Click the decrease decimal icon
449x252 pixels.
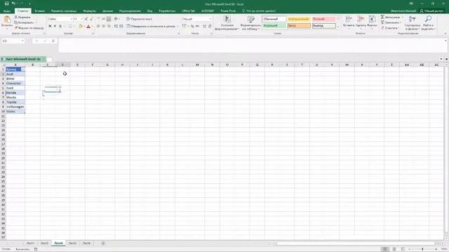210,26
